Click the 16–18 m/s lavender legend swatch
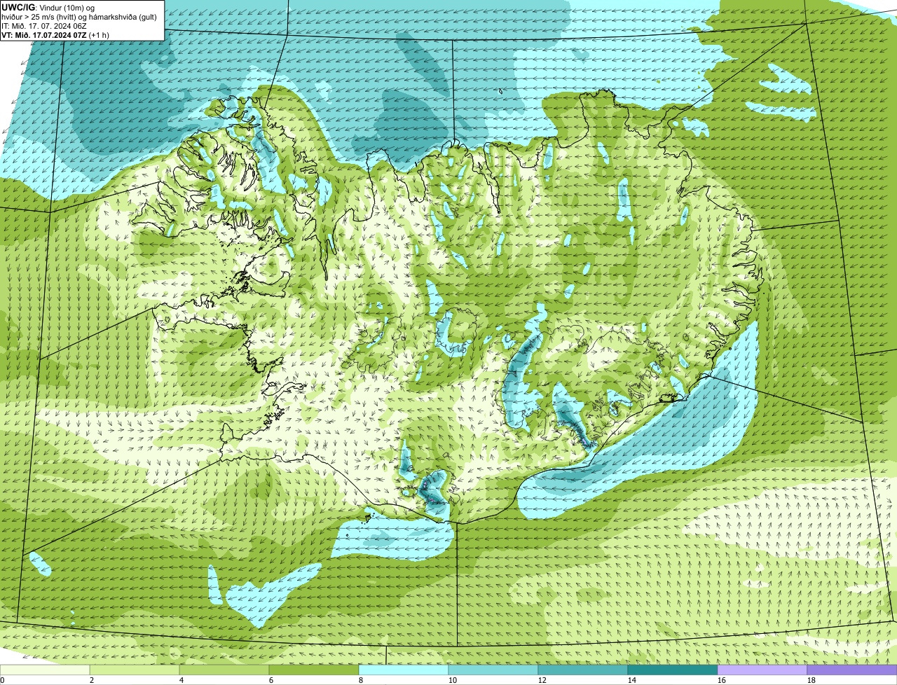Viewport: 897px width, 685px height. pos(762,670)
